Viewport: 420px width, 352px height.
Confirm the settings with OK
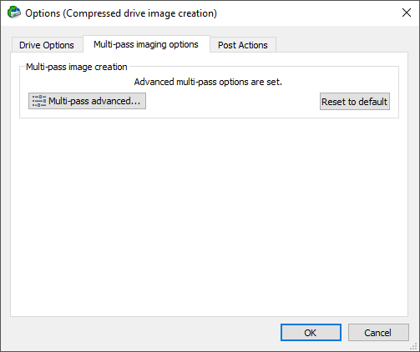[x=311, y=332]
